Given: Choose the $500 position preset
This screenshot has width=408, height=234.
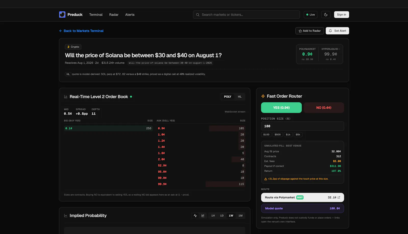Looking at the screenshot, I should coord(278,135).
